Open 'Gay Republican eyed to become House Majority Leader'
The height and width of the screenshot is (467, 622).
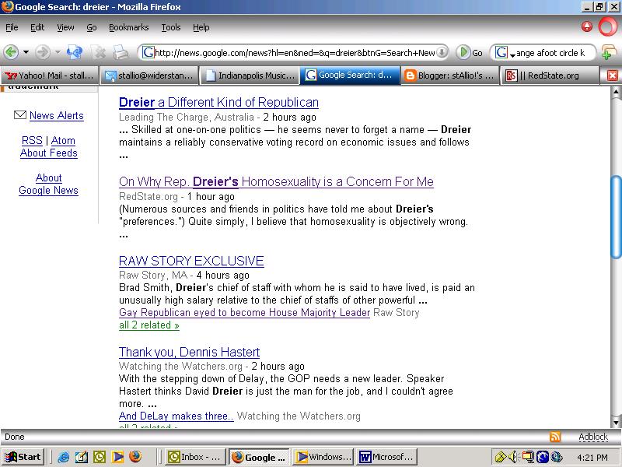(244, 313)
